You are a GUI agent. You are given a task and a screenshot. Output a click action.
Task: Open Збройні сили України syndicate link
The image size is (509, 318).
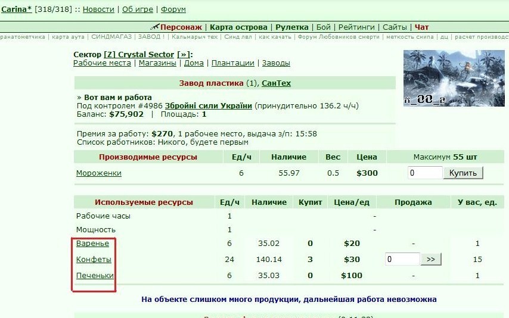(209, 106)
